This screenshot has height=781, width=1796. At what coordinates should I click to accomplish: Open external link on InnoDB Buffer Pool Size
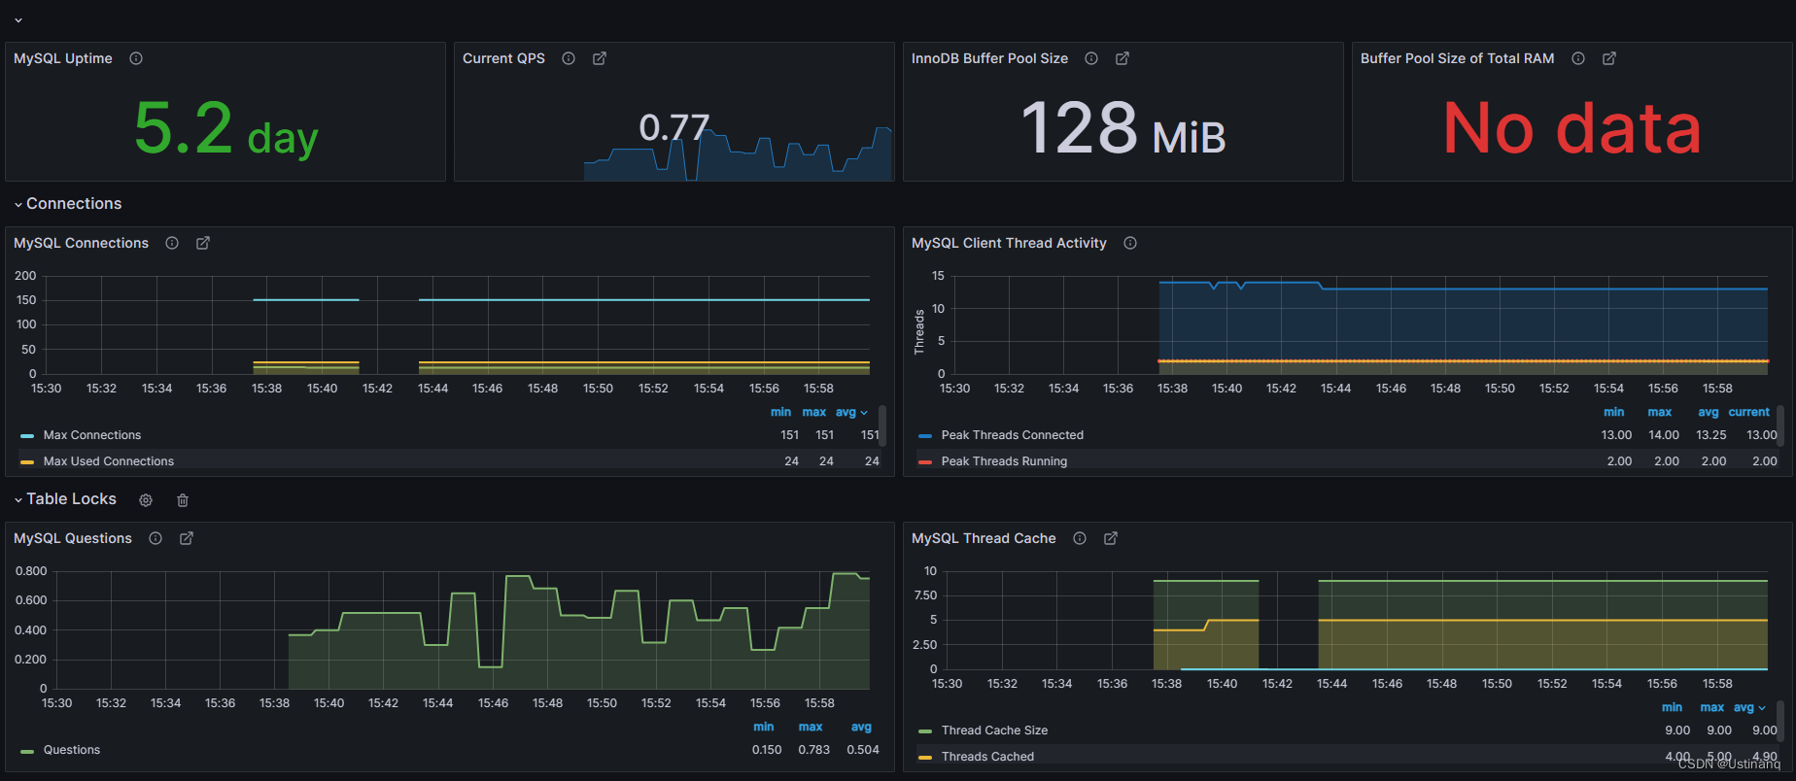1122,58
